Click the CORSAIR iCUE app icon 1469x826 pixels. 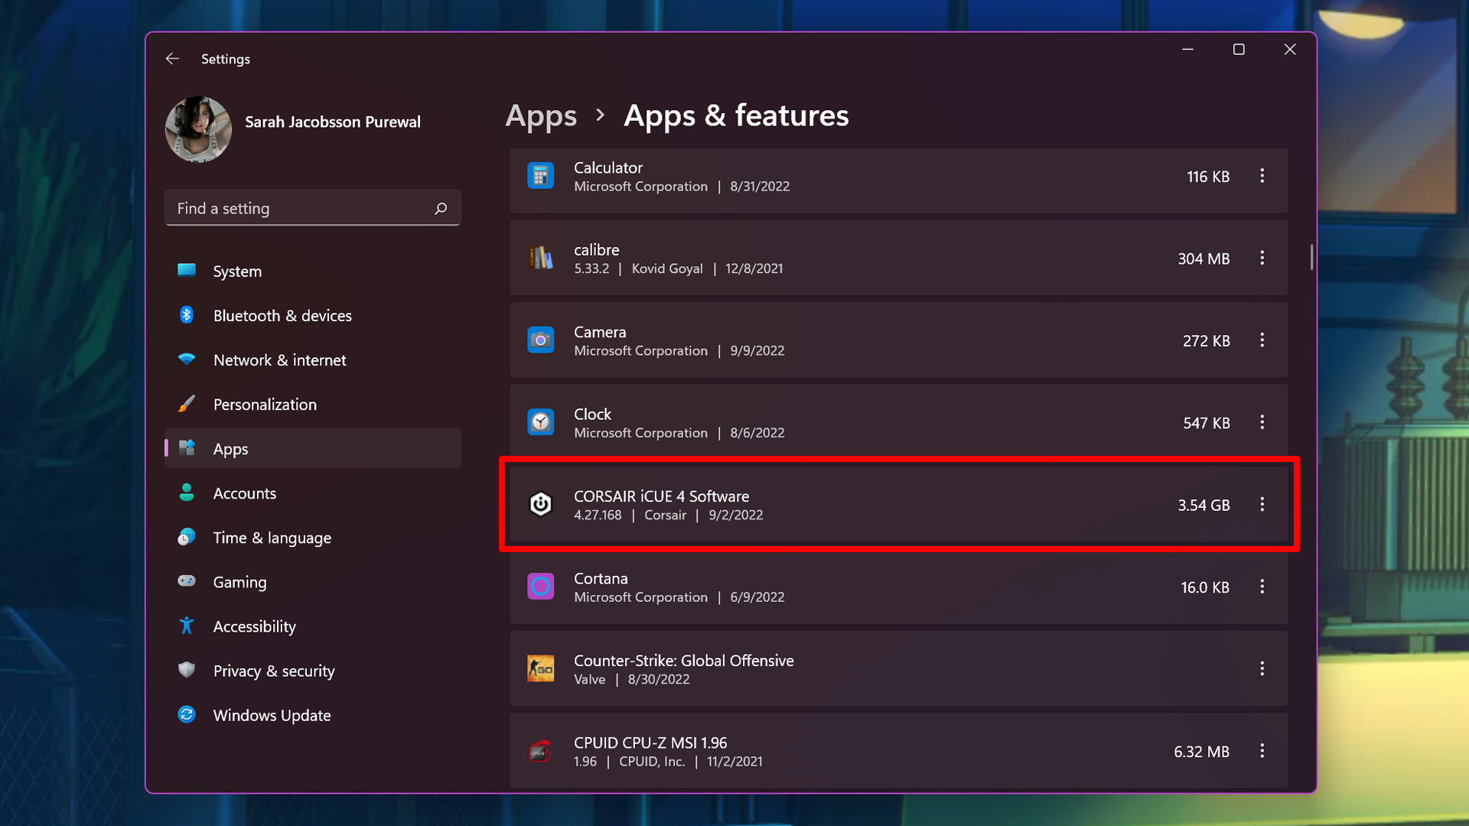point(541,504)
